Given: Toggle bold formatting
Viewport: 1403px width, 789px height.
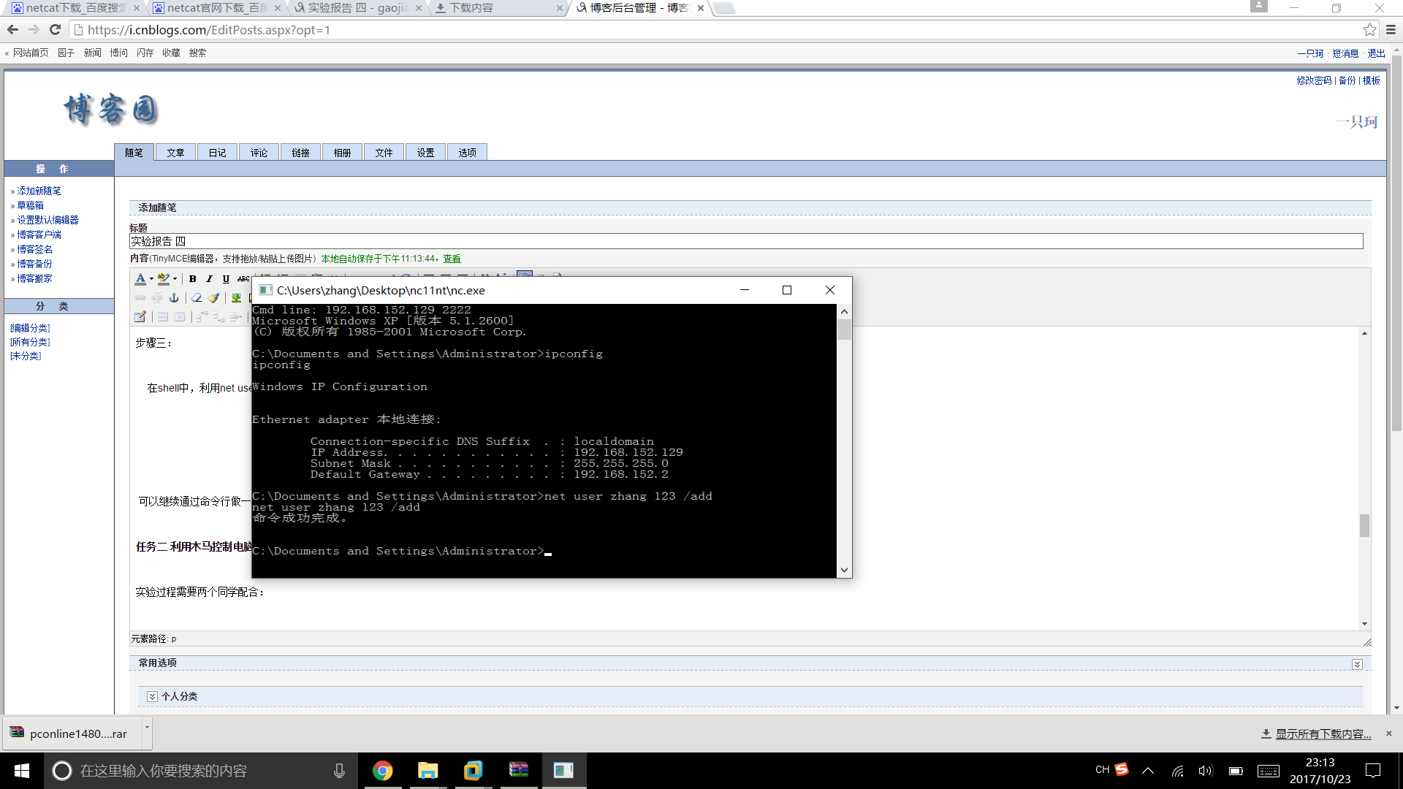Looking at the screenshot, I should click(x=193, y=278).
